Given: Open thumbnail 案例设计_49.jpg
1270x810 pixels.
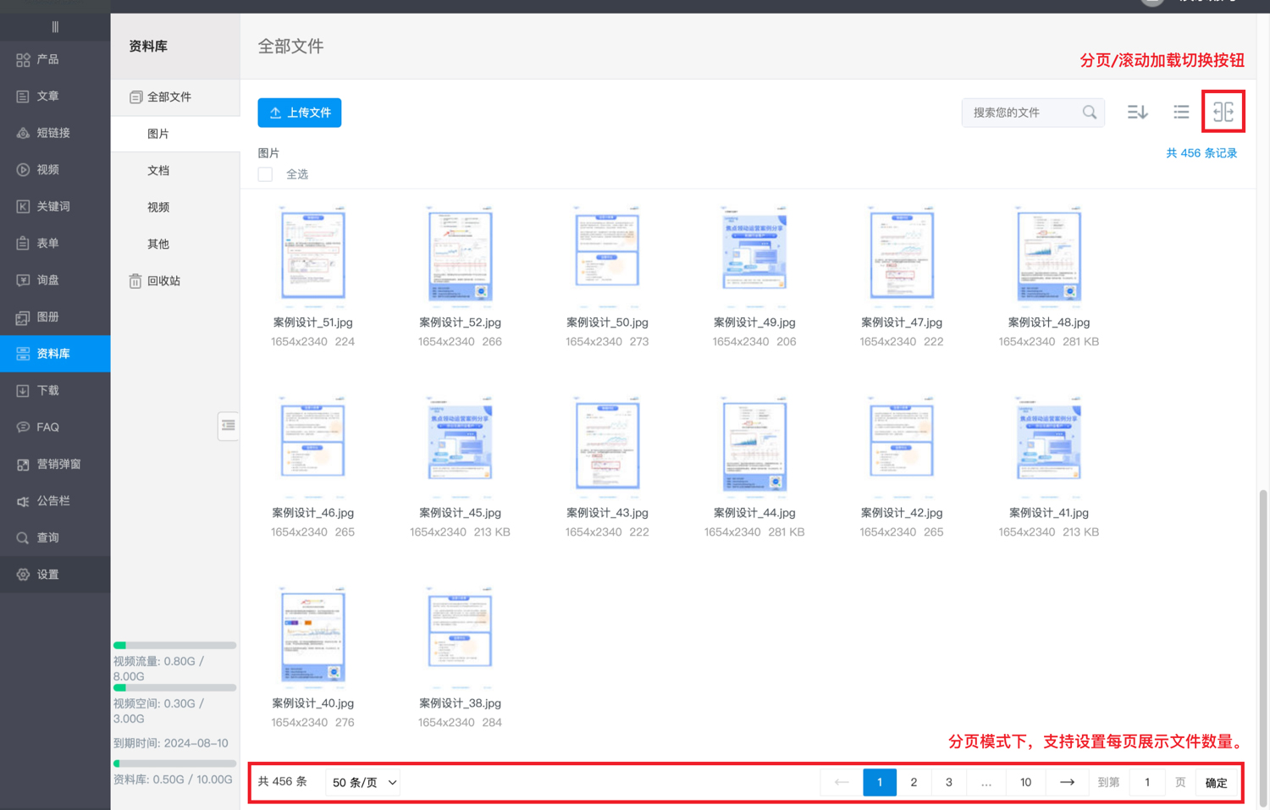Looking at the screenshot, I should click(754, 255).
